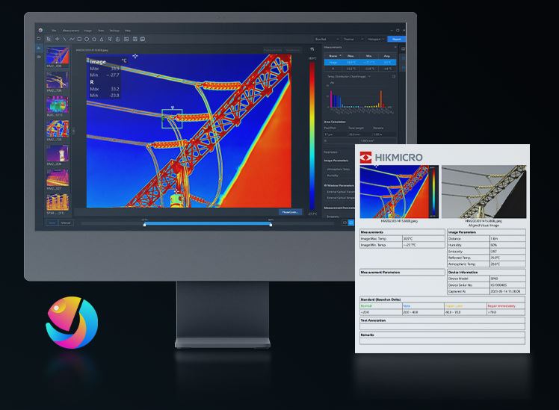The image size is (559, 410).
Task: Select the circle measurement tool
Action: coord(87,39)
